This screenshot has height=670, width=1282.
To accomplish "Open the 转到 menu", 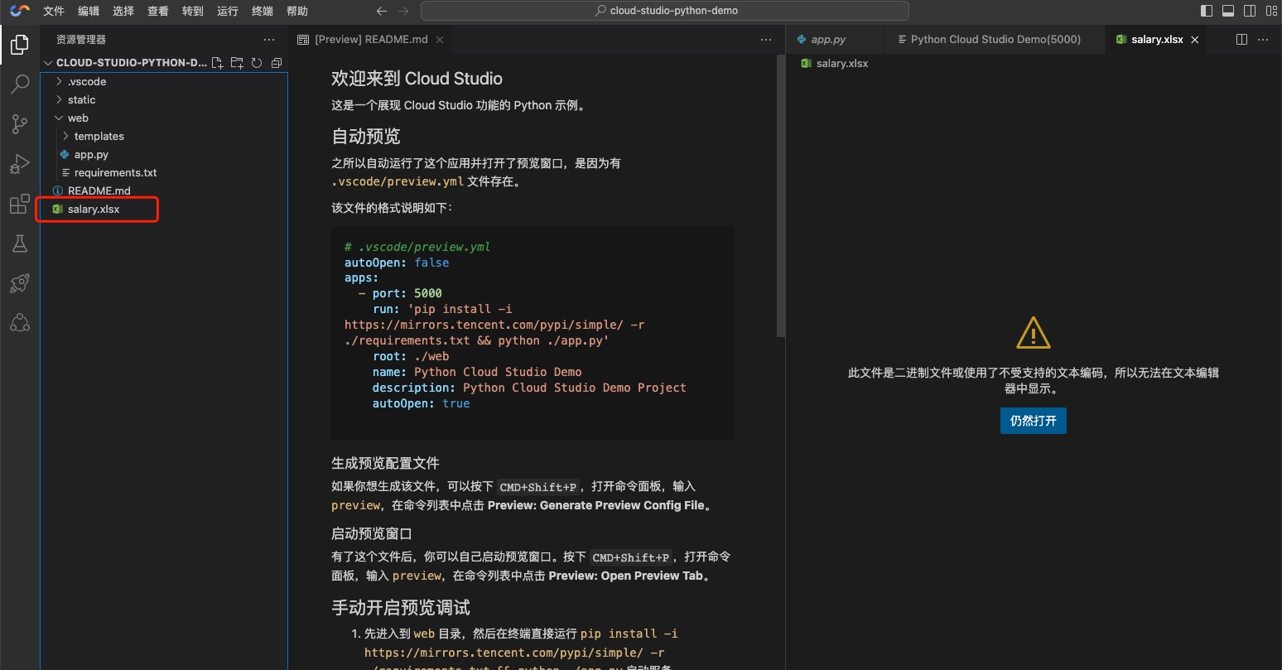I will click(x=193, y=11).
